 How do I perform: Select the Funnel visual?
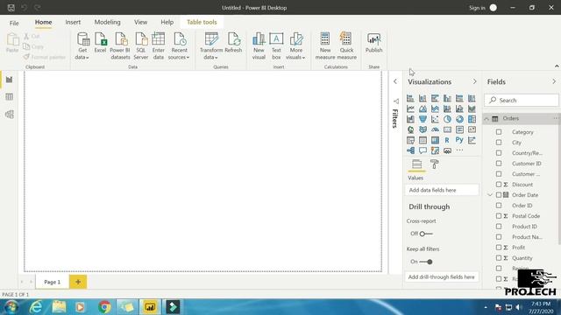coord(423,119)
